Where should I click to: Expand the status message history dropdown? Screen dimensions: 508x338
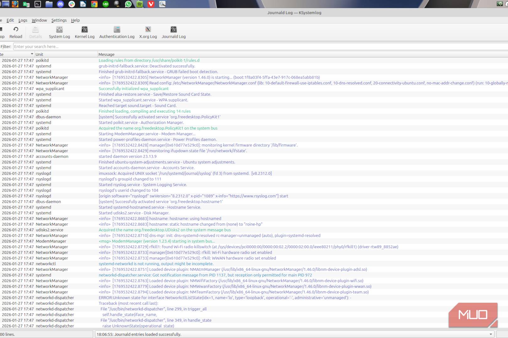pos(491,334)
